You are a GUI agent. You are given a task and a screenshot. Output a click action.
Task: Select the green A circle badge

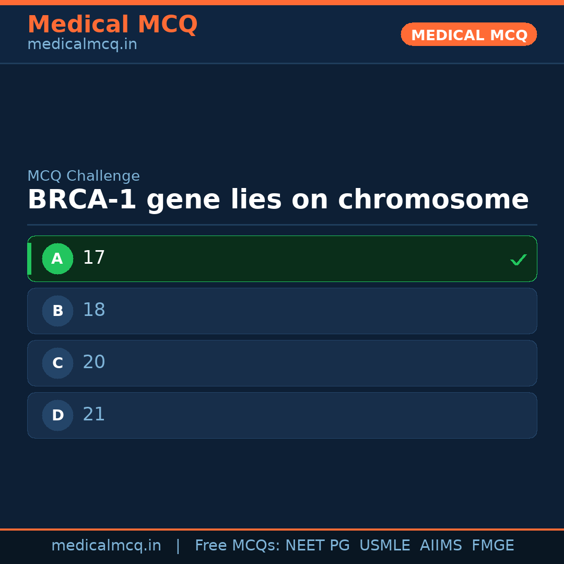click(x=57, y=258)
